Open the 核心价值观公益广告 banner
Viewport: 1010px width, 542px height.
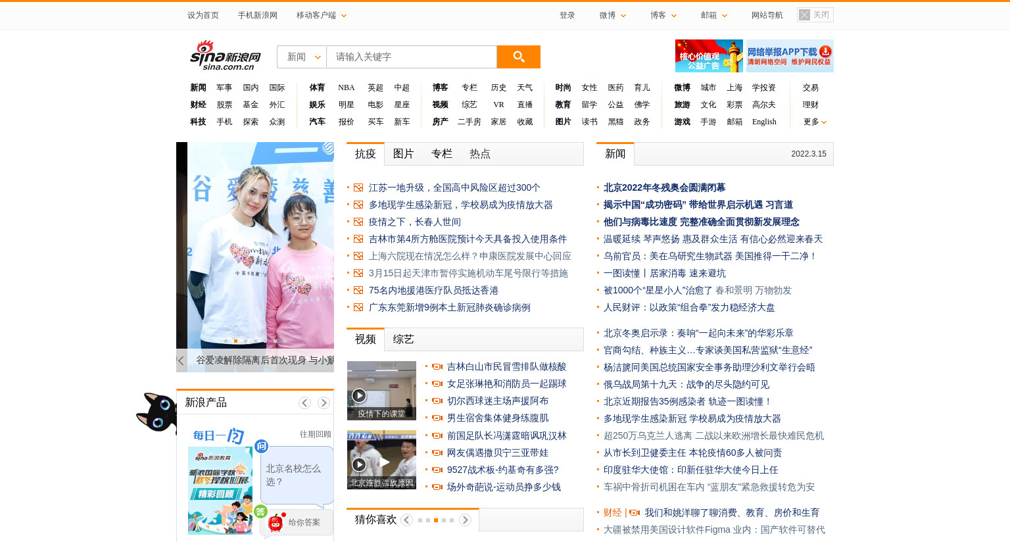(709, 56)
